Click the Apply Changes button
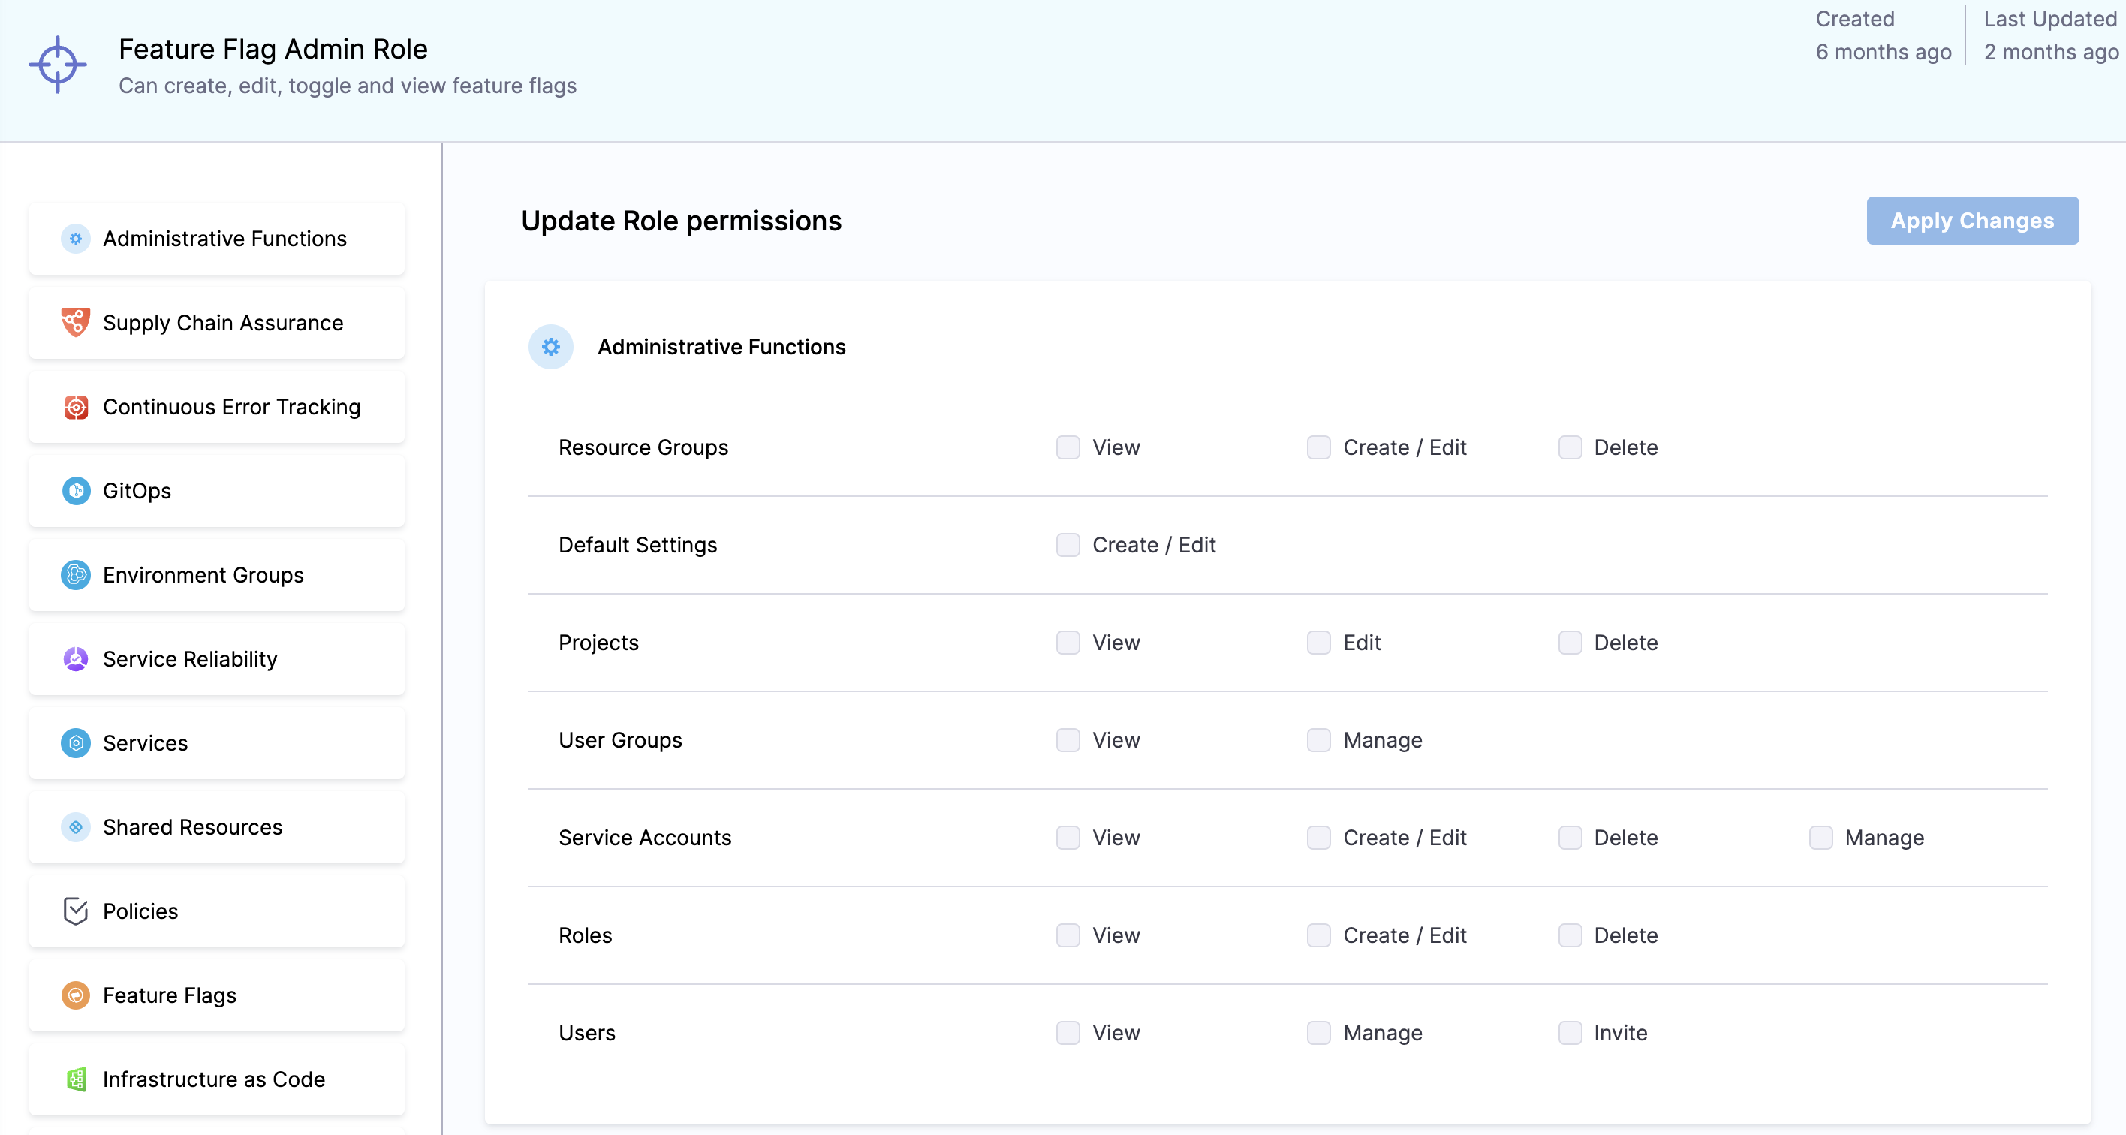2126x1135 pixels. [x=1973, y=221]
